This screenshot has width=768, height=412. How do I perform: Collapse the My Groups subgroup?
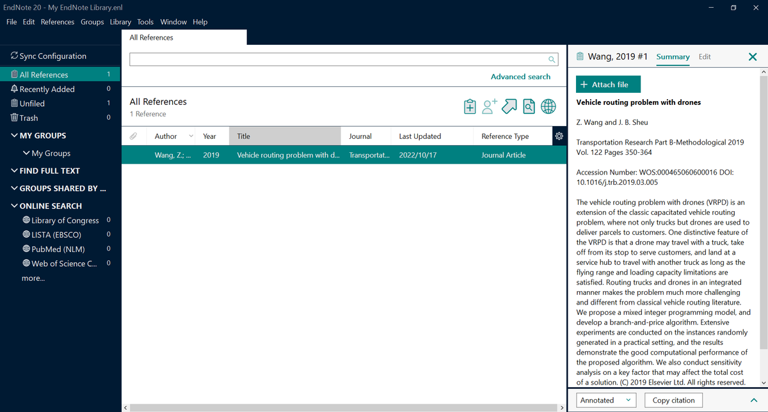point(26,153)
